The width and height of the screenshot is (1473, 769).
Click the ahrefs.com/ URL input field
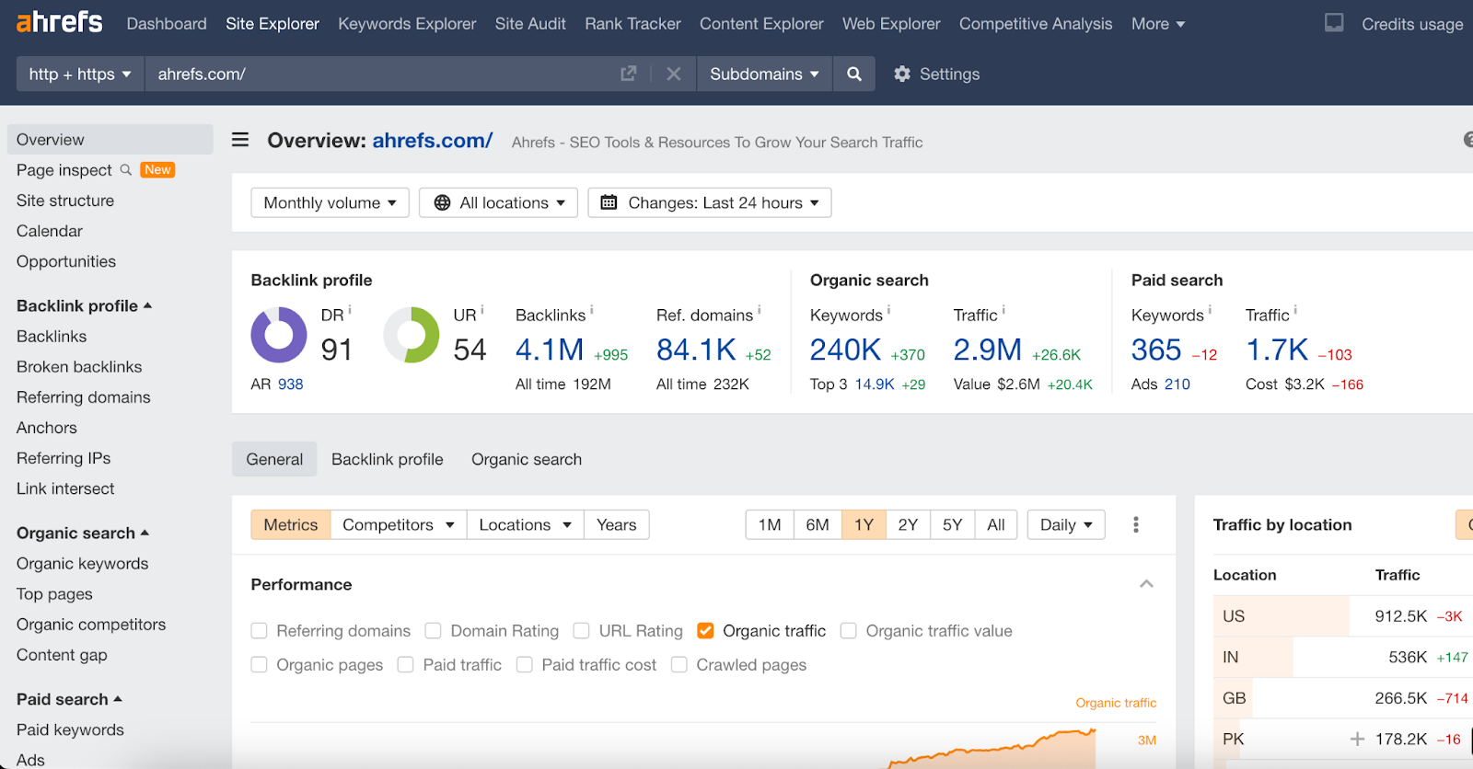pyautogui.click(x=382, y=74)
